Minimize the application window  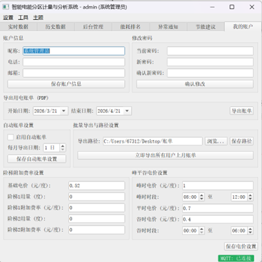click(212, 7)
